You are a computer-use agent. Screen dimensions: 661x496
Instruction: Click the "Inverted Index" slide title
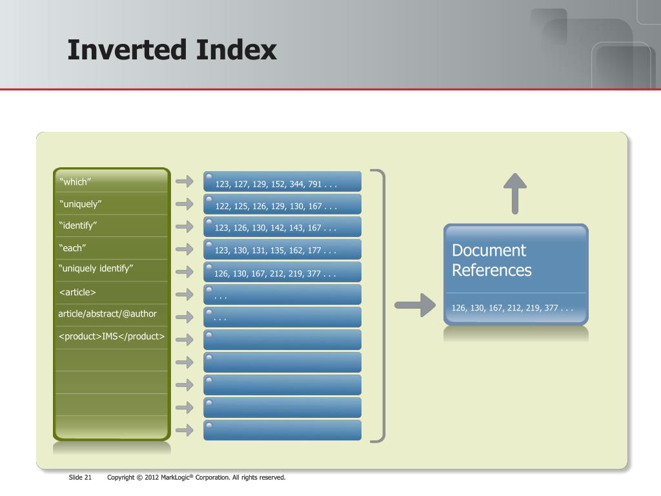pos(172,50)
